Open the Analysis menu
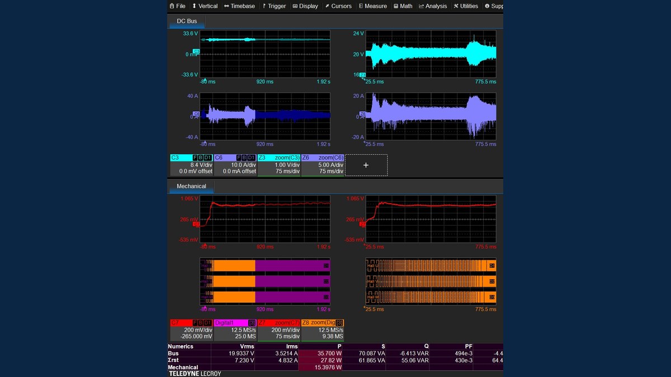This screenshot has width=671, height=377. click(433, 6)
